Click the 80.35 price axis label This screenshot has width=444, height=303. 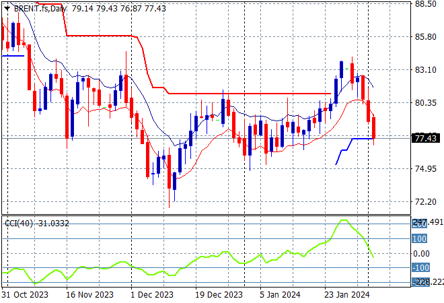[426, 102]
